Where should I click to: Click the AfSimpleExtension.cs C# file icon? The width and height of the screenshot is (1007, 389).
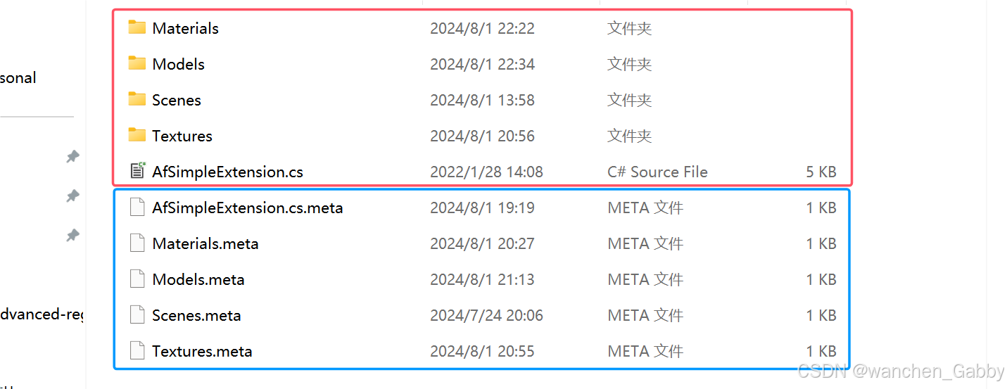click(137, 172)
